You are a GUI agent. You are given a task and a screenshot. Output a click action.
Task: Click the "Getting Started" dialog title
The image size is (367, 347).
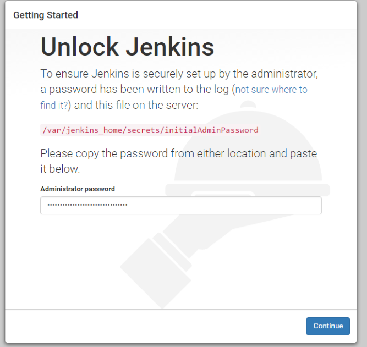coord(46,15)
